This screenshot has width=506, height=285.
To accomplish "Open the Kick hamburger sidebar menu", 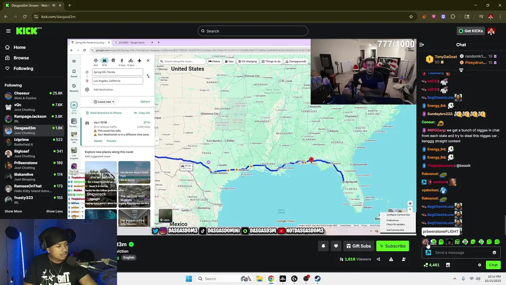I will 8,31.
